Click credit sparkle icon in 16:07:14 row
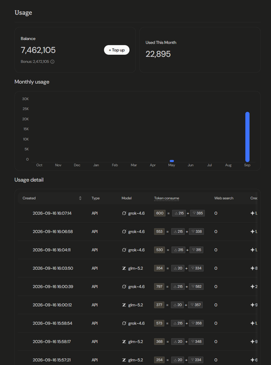This screenshot has width=271, height=365. 252,213
